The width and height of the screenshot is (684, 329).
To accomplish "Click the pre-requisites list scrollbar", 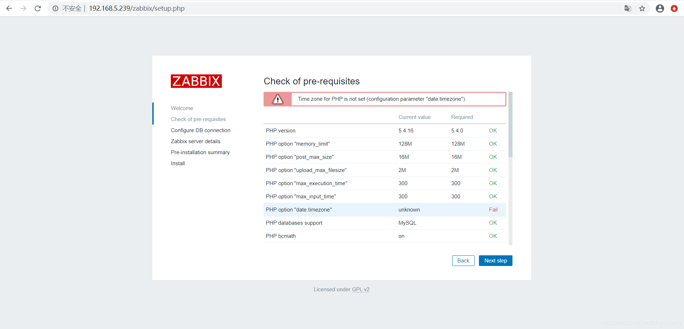I will [x=510, y=125].
